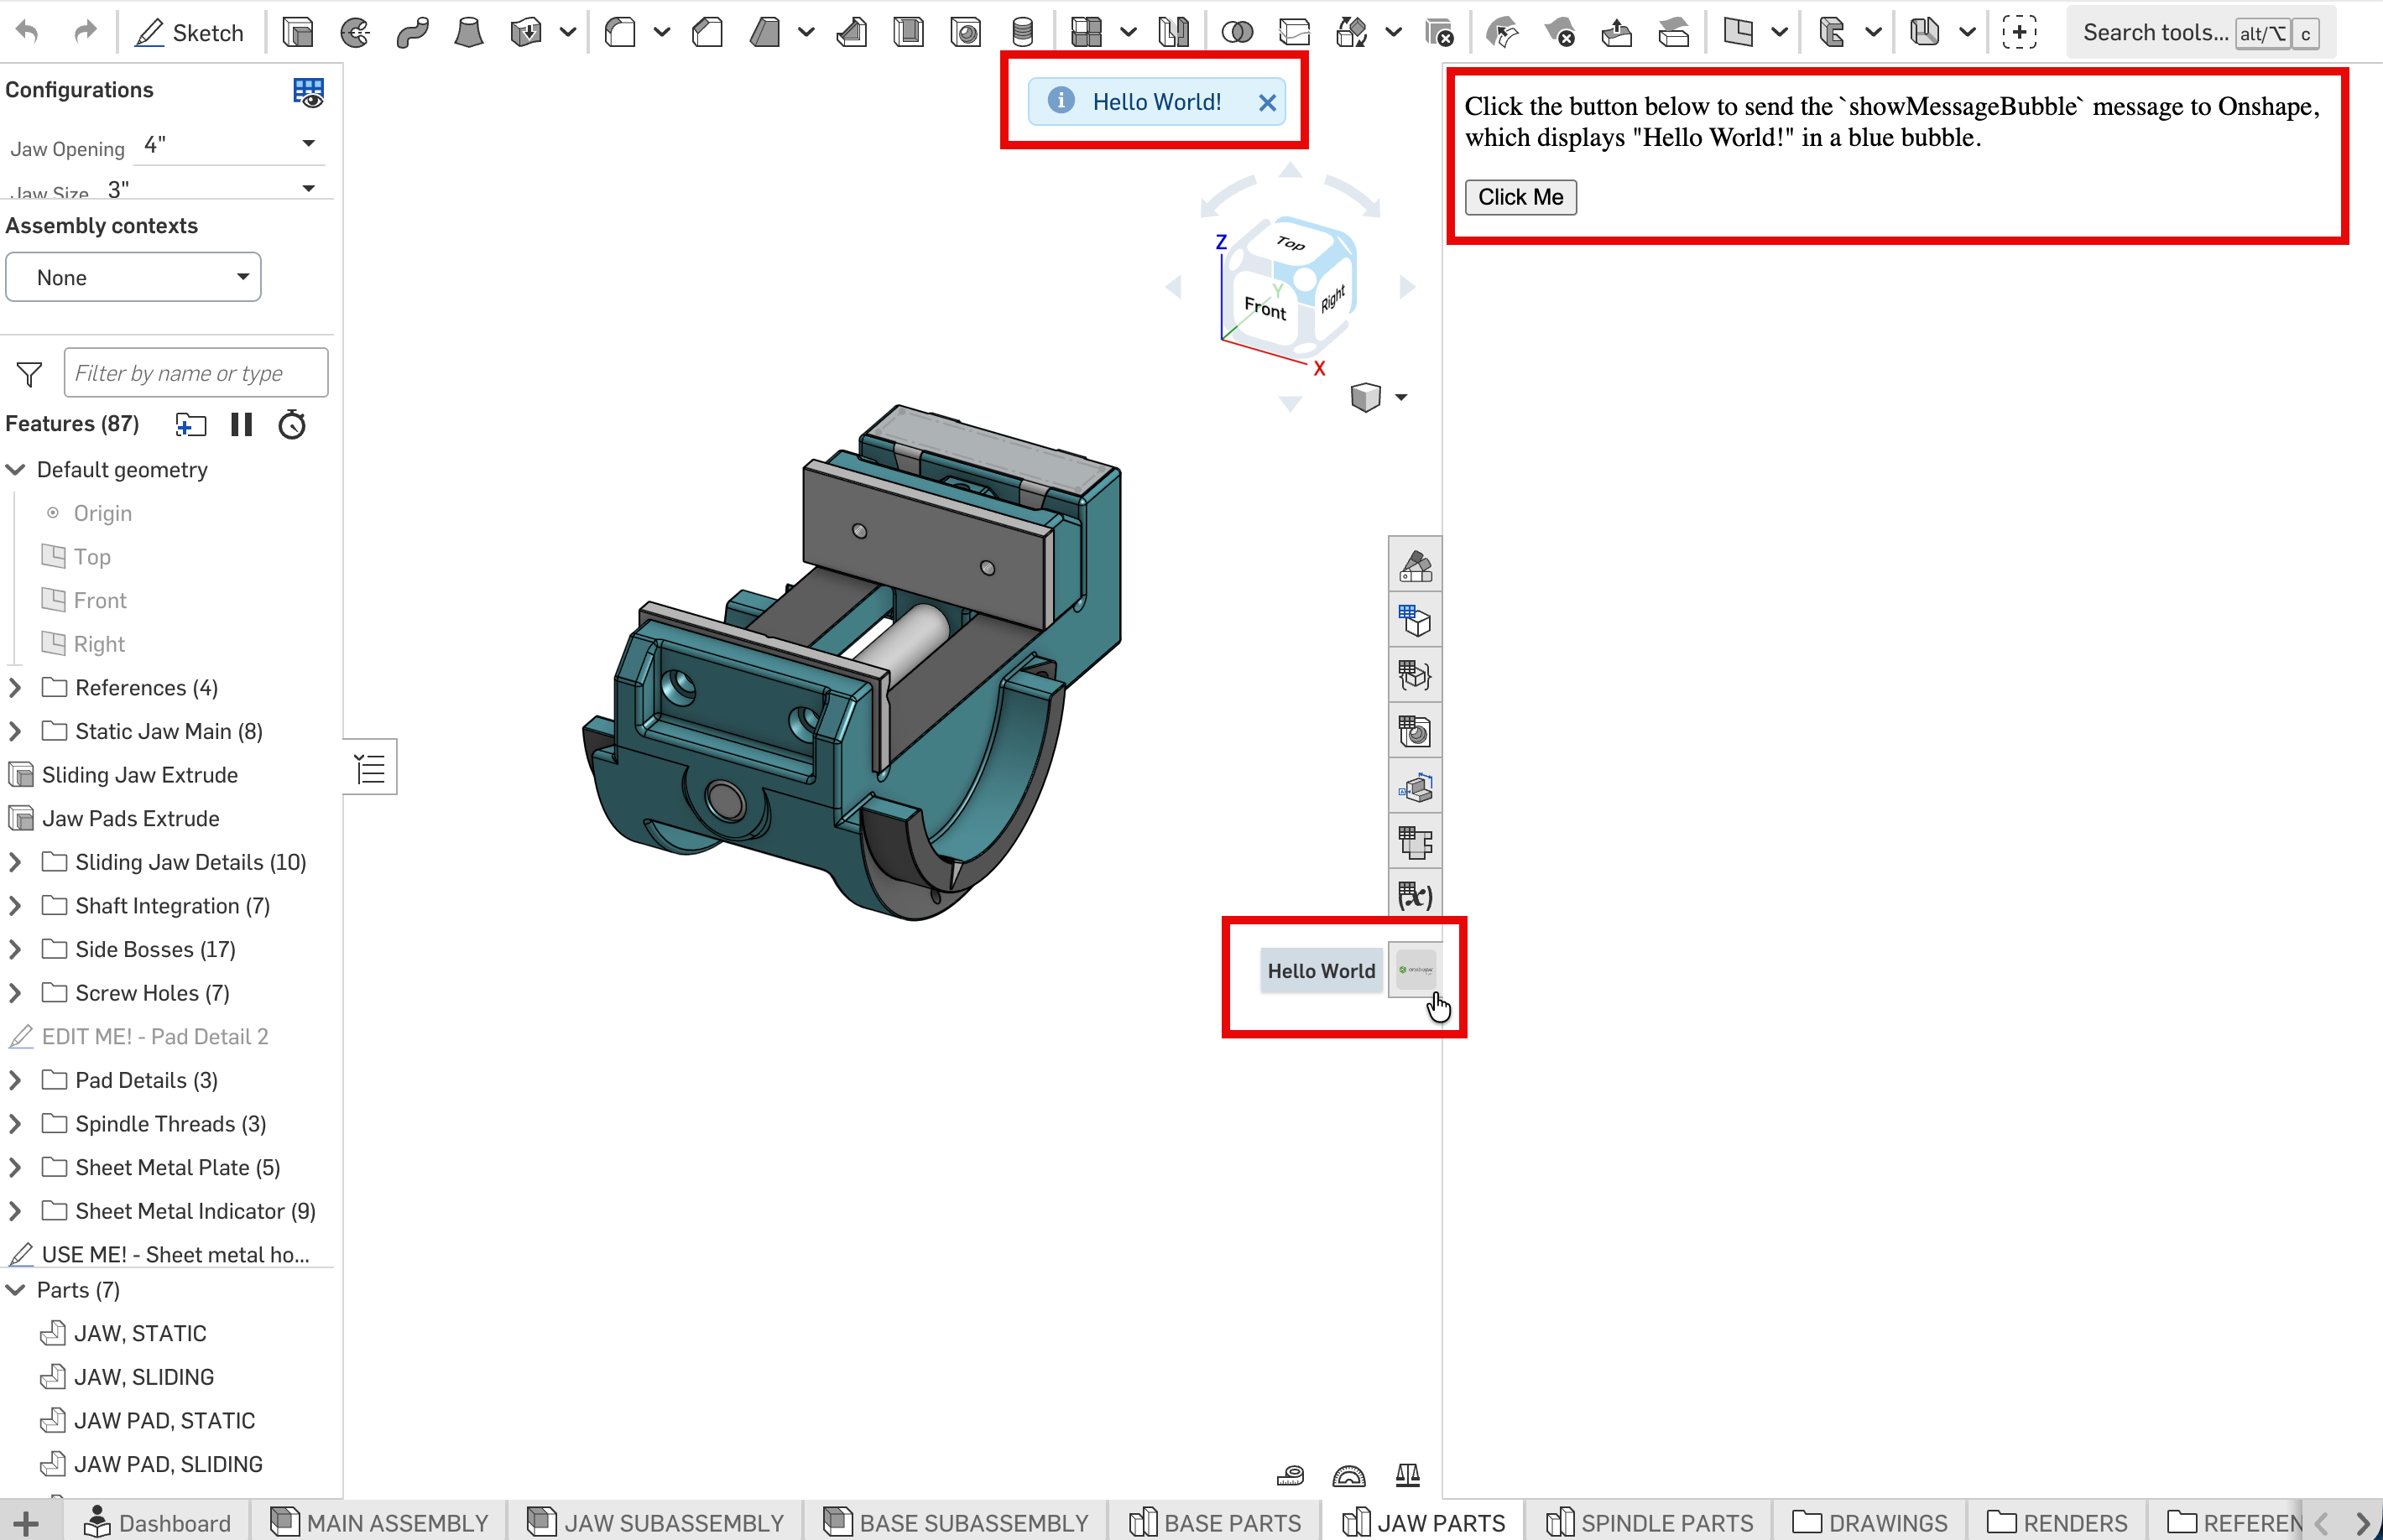Select the Revolve tool

point(353,31)
